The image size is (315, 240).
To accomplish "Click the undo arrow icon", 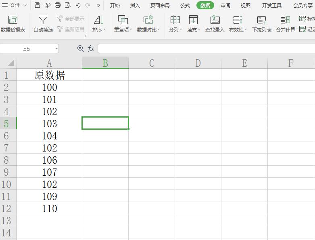I will (x=78, y=5).
